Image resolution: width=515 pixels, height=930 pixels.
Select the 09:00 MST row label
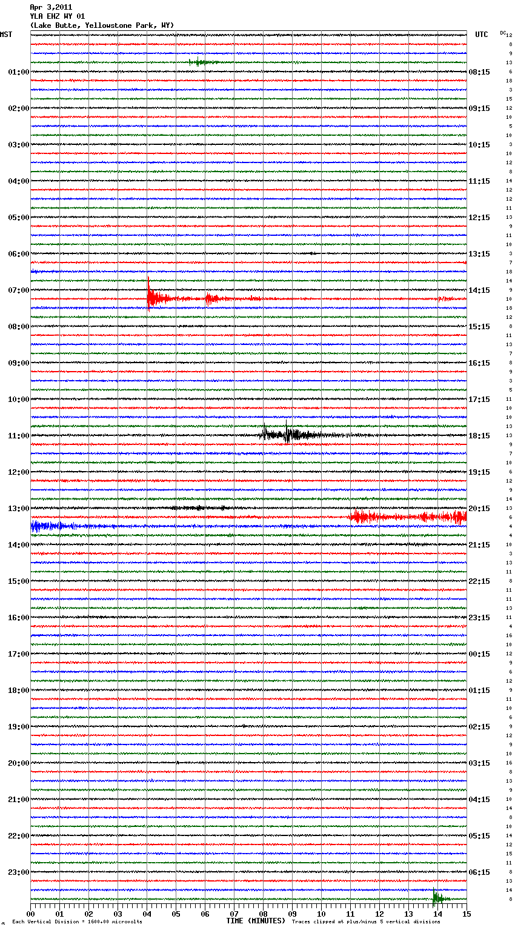click(18, 363)
